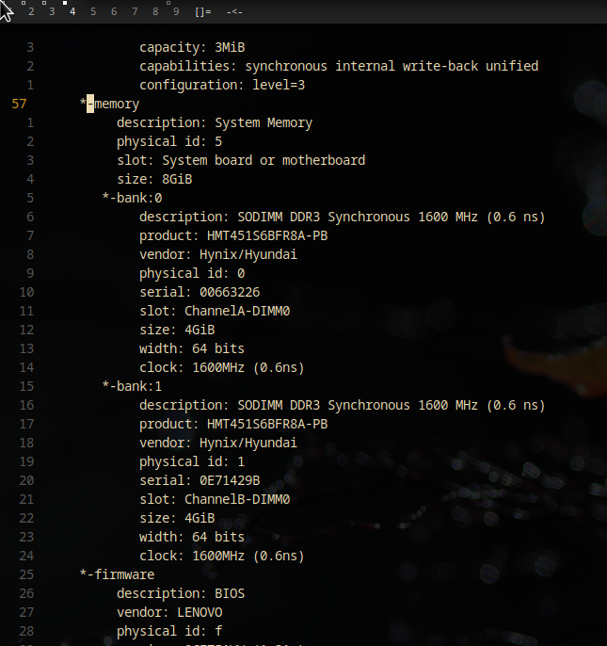Click the current line number 57
Viewport: 607px width, 646px height.
20,104
